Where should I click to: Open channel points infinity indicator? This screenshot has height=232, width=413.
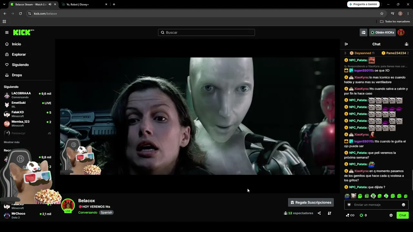click(x=350, y=215)
